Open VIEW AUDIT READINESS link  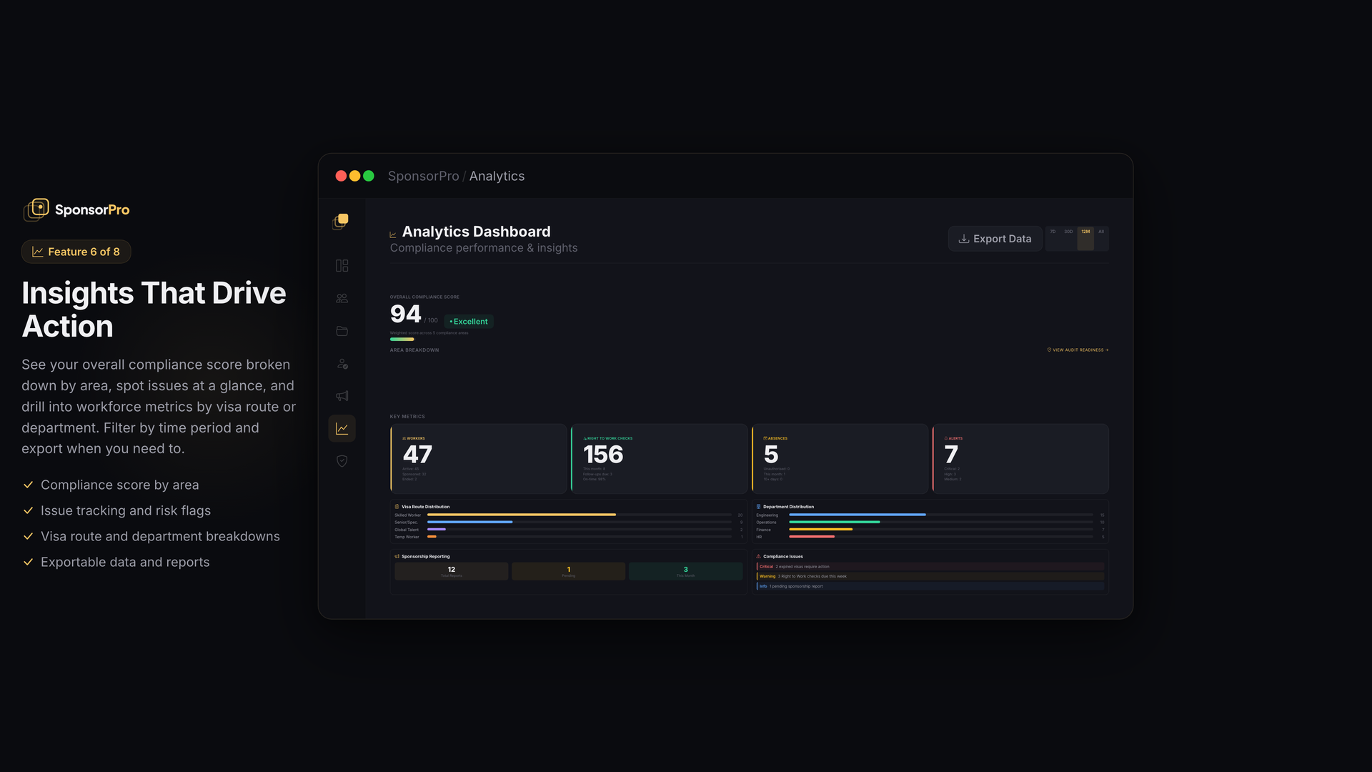1077,350
